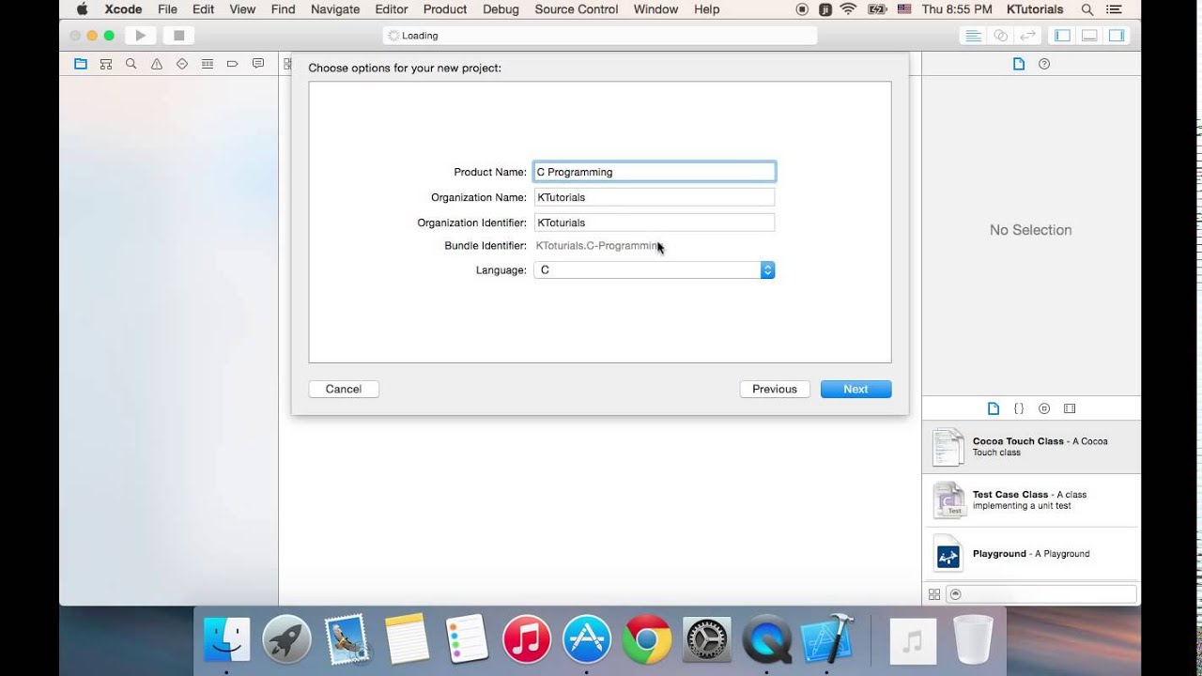
Task: Open the Apple menu
Action: click(82, 9)
